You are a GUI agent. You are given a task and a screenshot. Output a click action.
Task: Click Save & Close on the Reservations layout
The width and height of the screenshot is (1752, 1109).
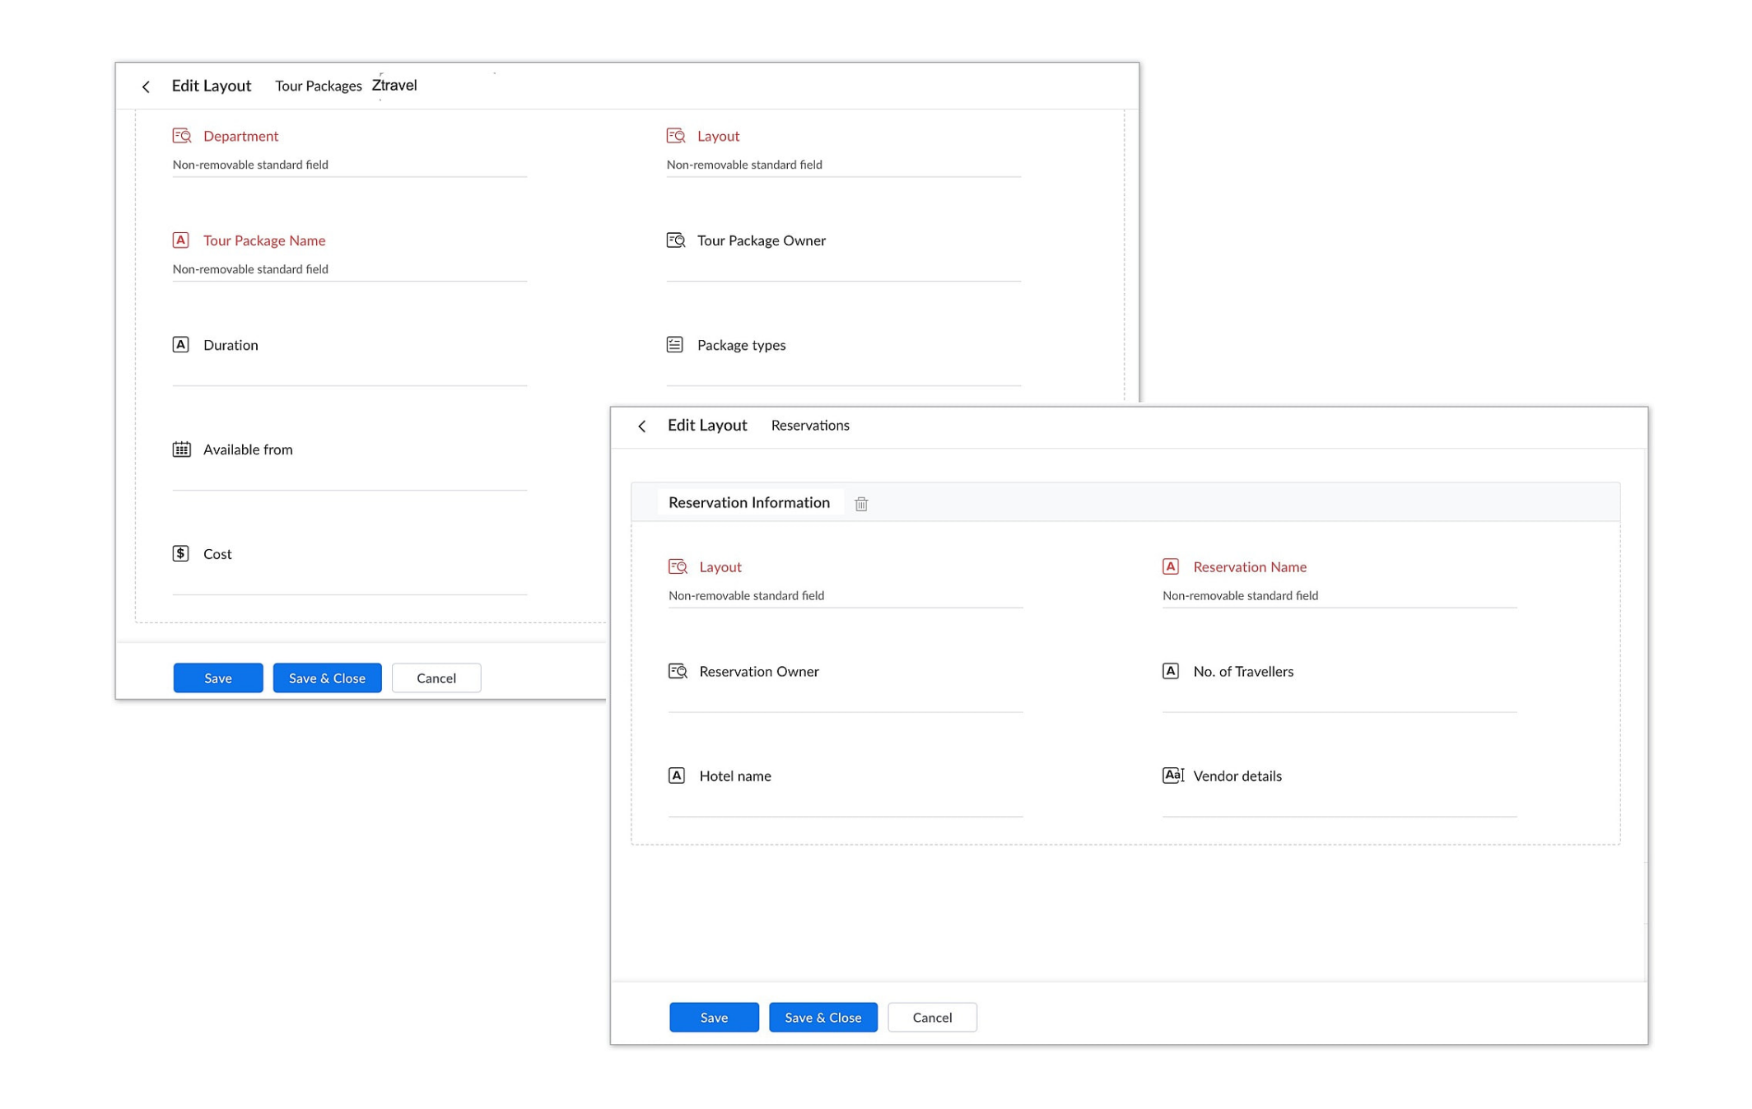point(822,1017)
